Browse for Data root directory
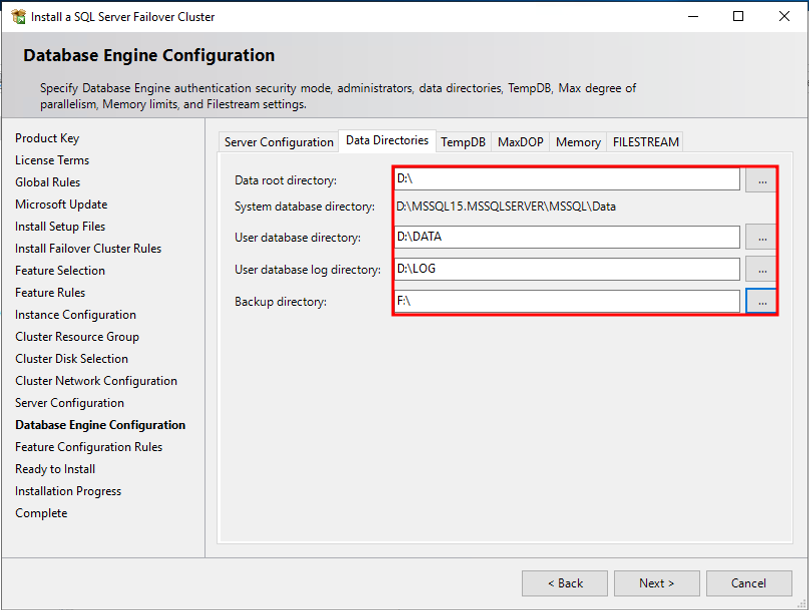809x610 pixels. (761, 180)
